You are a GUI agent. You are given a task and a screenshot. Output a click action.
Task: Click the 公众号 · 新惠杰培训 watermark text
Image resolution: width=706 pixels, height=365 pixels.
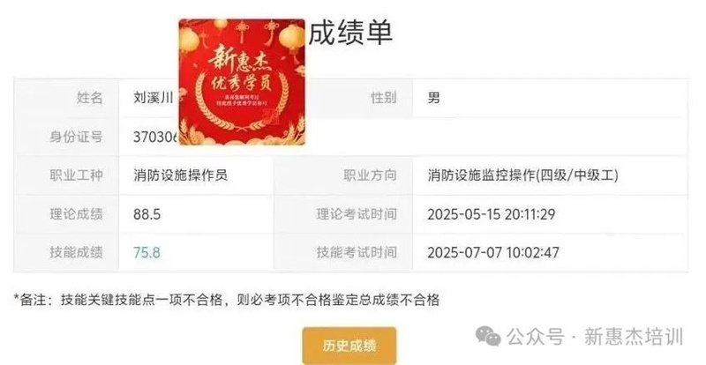[x=595, y=337]
